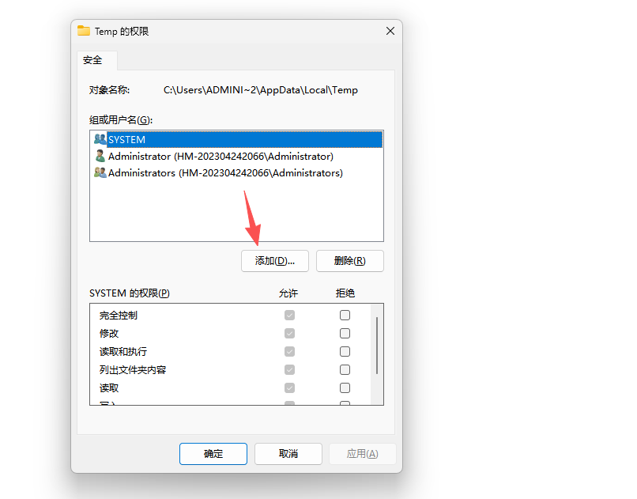Click the permissions list scrollbar
The height and width of the screenshot is (499, 637).
[377, 346]
